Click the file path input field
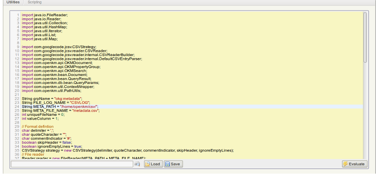 click(x=71, y=164)
